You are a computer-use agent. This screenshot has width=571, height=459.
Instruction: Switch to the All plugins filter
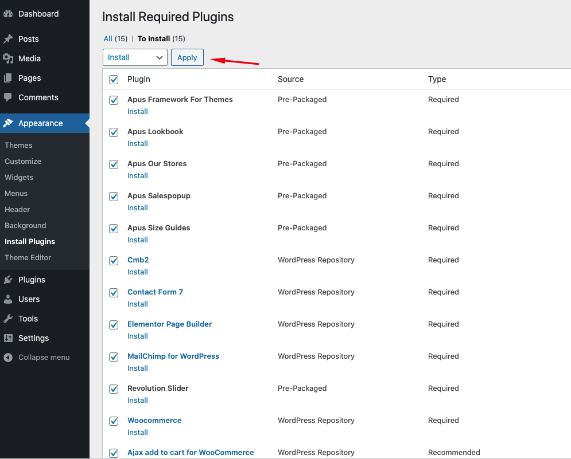(108, 39)
